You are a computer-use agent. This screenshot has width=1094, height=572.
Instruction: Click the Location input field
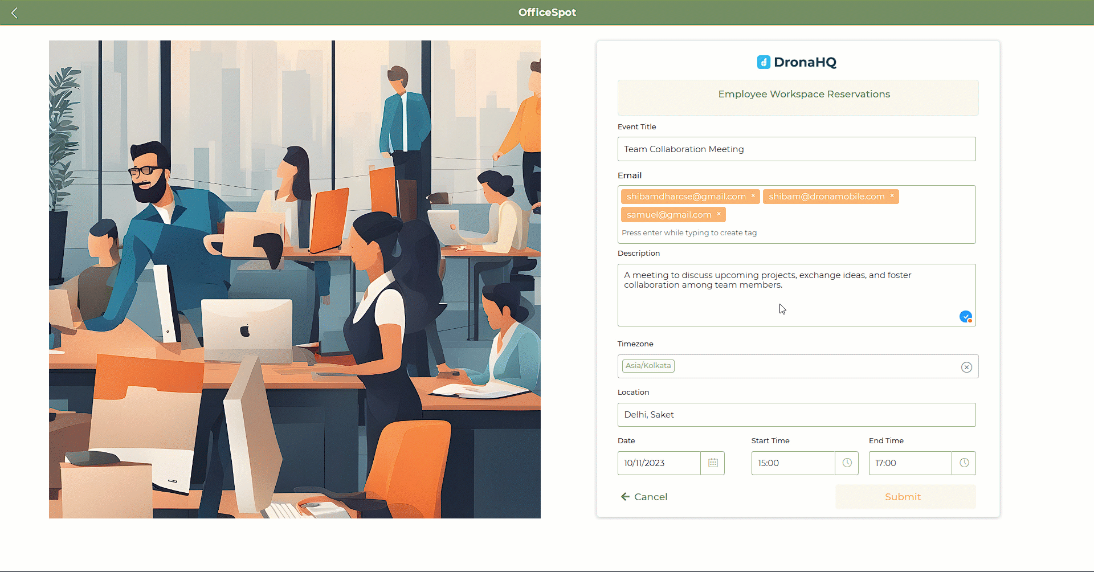pyautogui.click(x=797, y=415)
